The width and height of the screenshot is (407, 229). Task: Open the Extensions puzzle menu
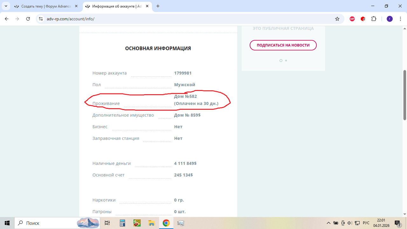click(x=374, y=19)
